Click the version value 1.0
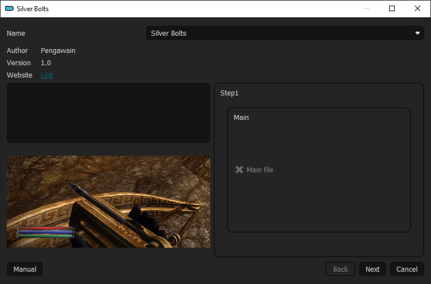 click(x=46, y=63)
